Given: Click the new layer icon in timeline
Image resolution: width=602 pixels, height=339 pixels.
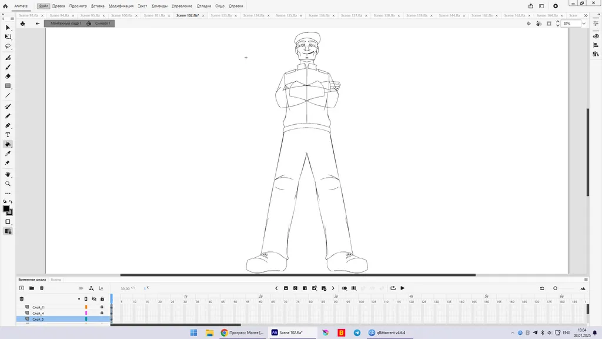Looking at the screenshot, I should pyautogui.click(x=22, y=288).
